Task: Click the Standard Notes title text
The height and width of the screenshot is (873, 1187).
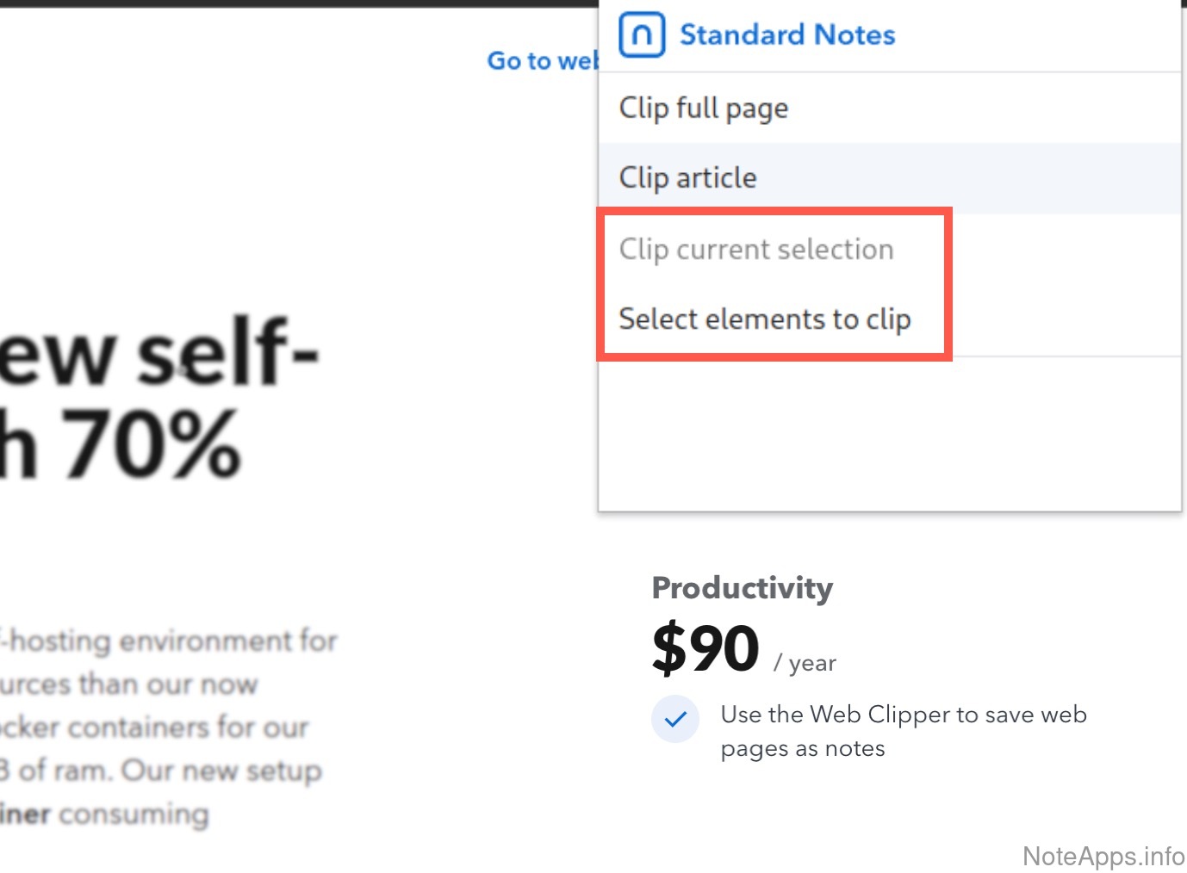Action: [x=787, y=34]
